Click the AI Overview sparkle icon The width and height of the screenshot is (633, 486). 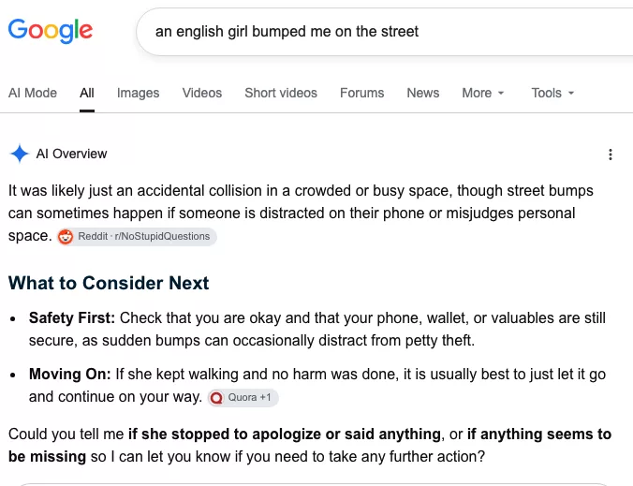[x=20, y=154]
